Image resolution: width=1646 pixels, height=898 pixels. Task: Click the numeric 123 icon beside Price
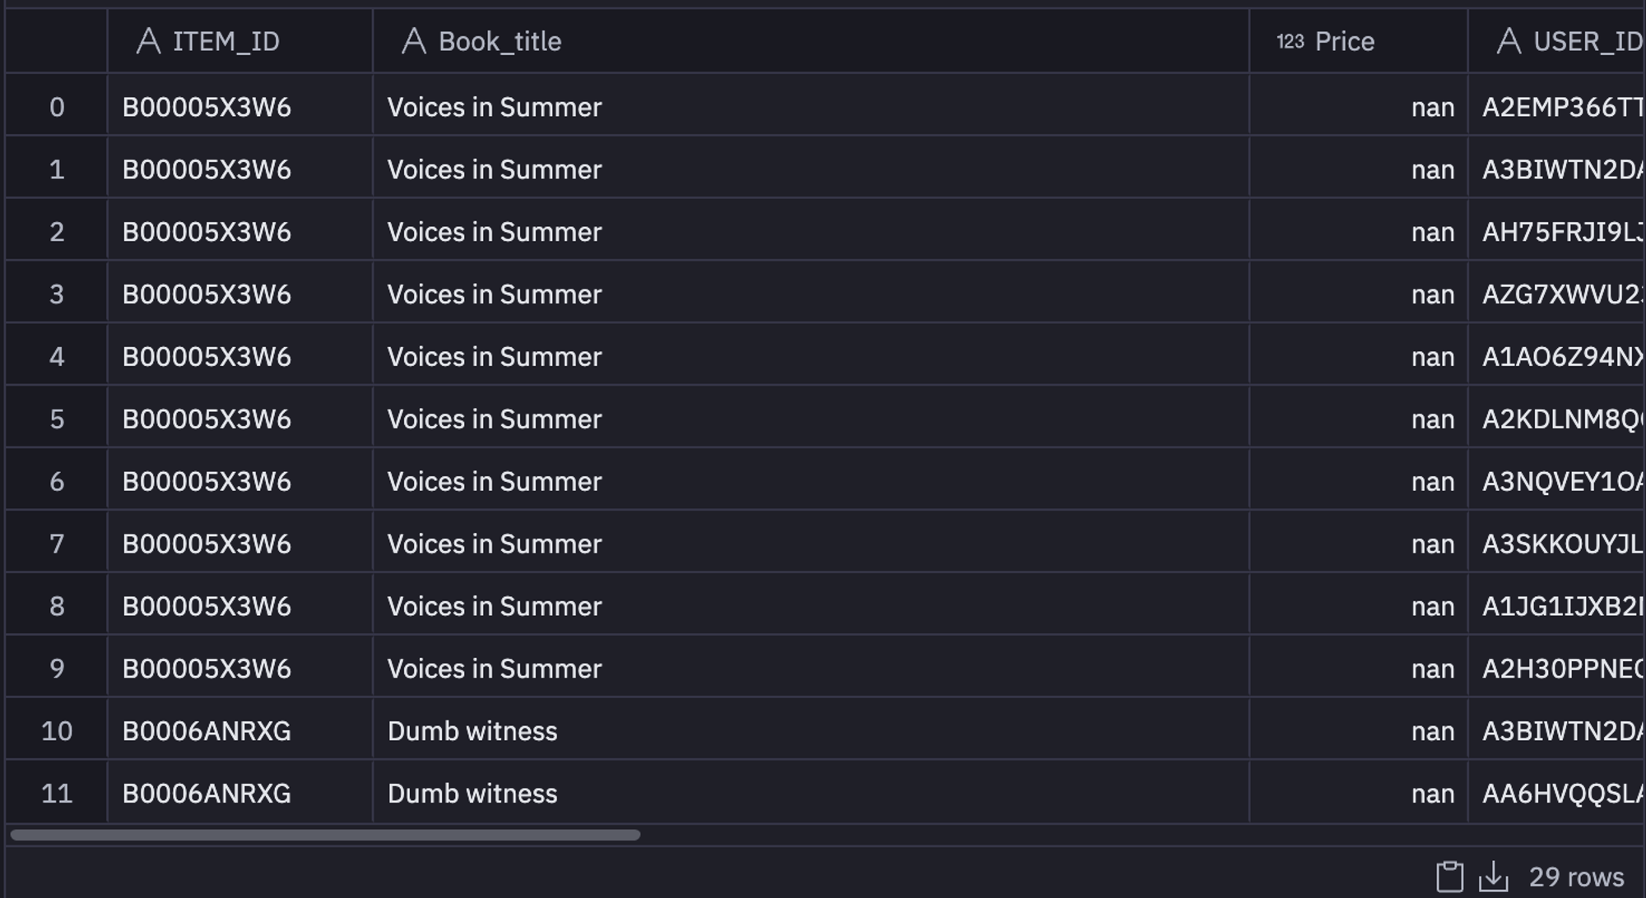coord(1290,41)
